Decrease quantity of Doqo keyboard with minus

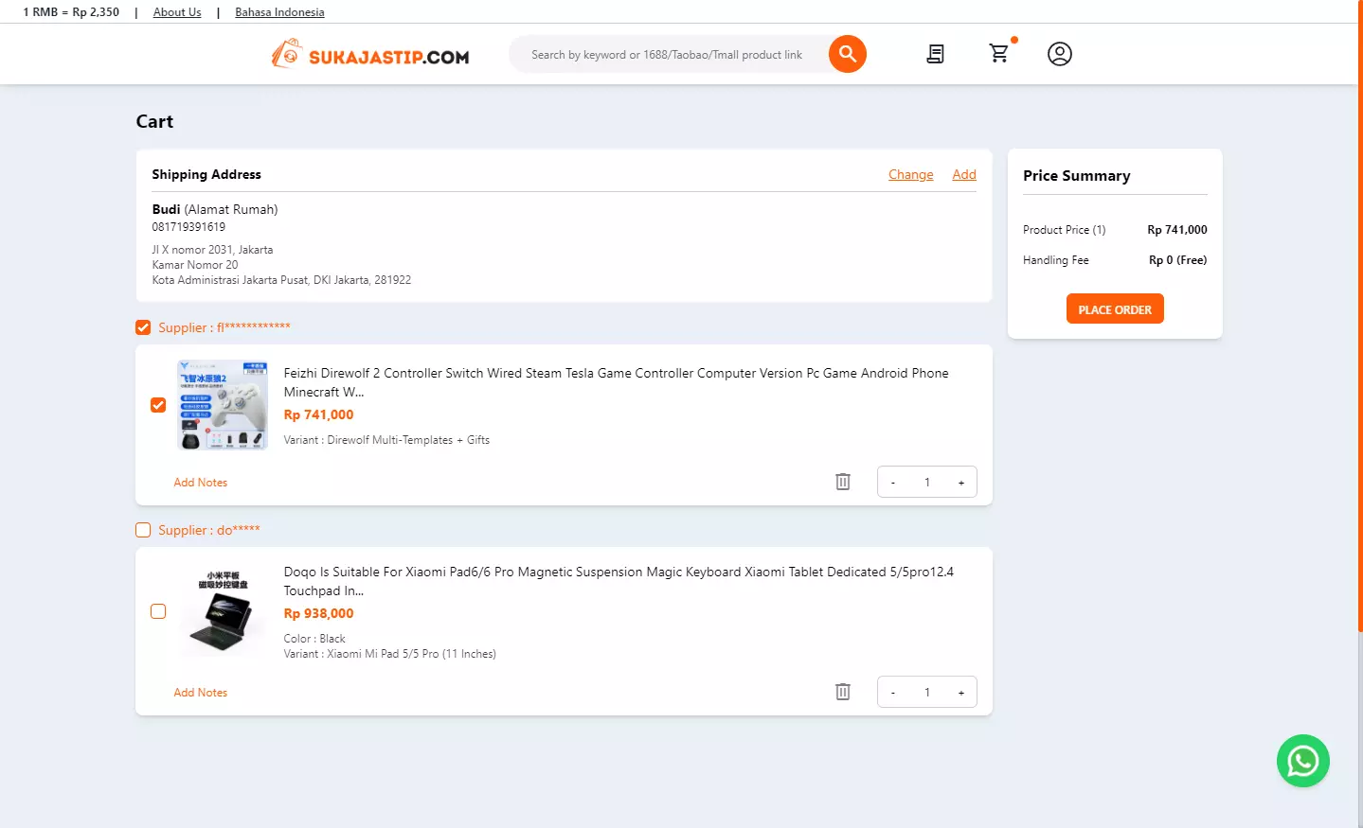tap(892, 693)
